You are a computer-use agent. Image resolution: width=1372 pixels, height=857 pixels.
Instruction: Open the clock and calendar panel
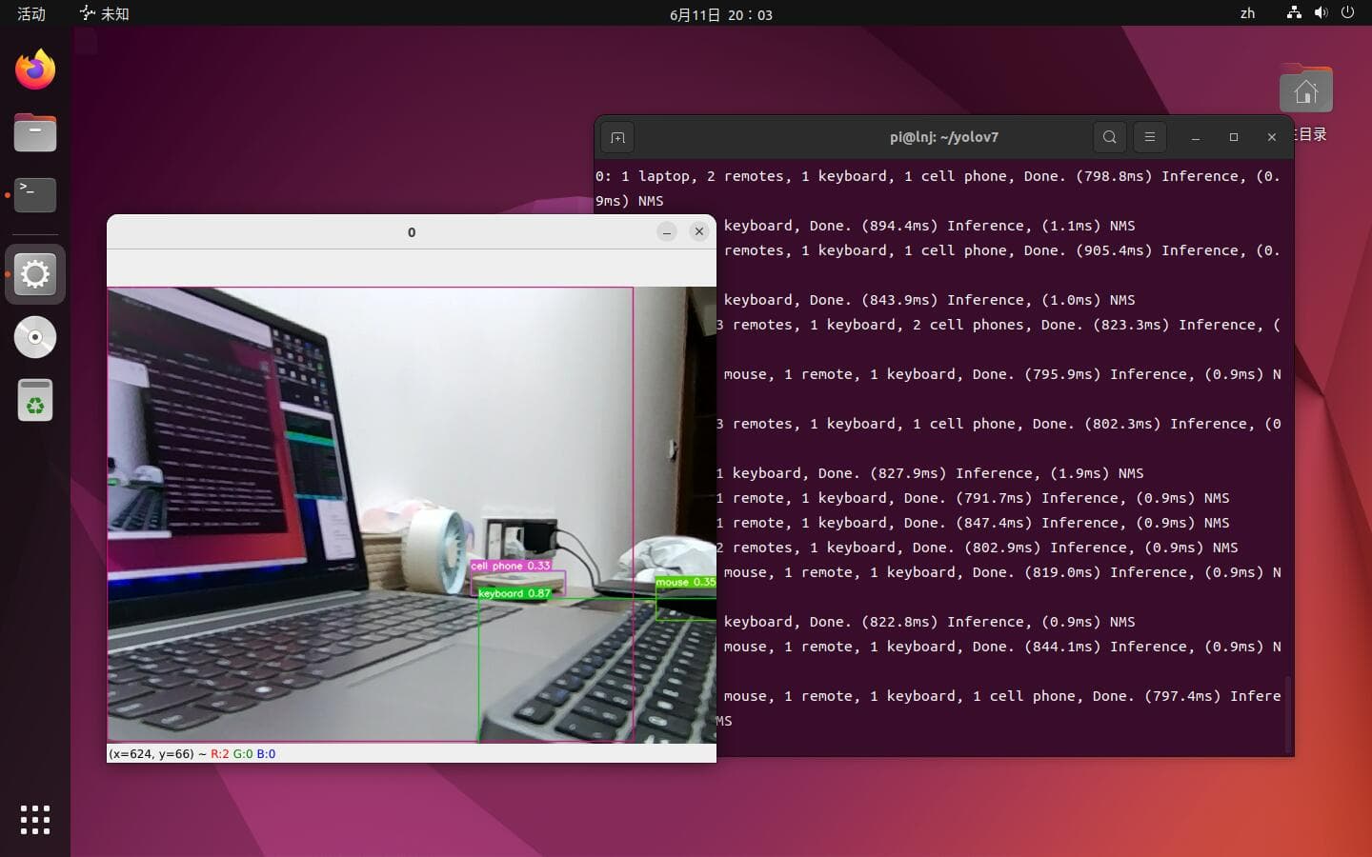coord(720,14)
